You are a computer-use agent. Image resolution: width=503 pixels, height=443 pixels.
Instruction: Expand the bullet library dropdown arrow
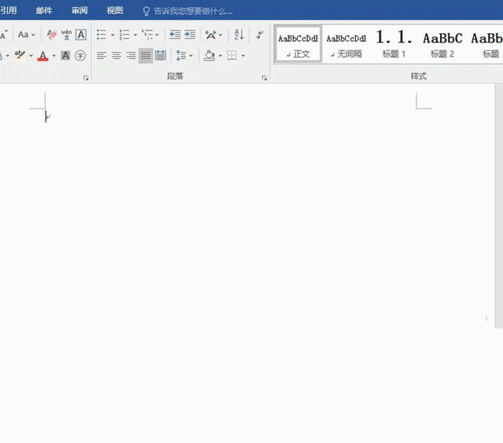112,35
